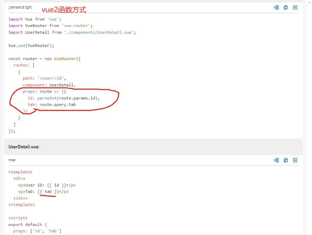Screen dimensions: 312x235
Task: Click the 'tab: route.query.tab' line
Action: [52, 105]
